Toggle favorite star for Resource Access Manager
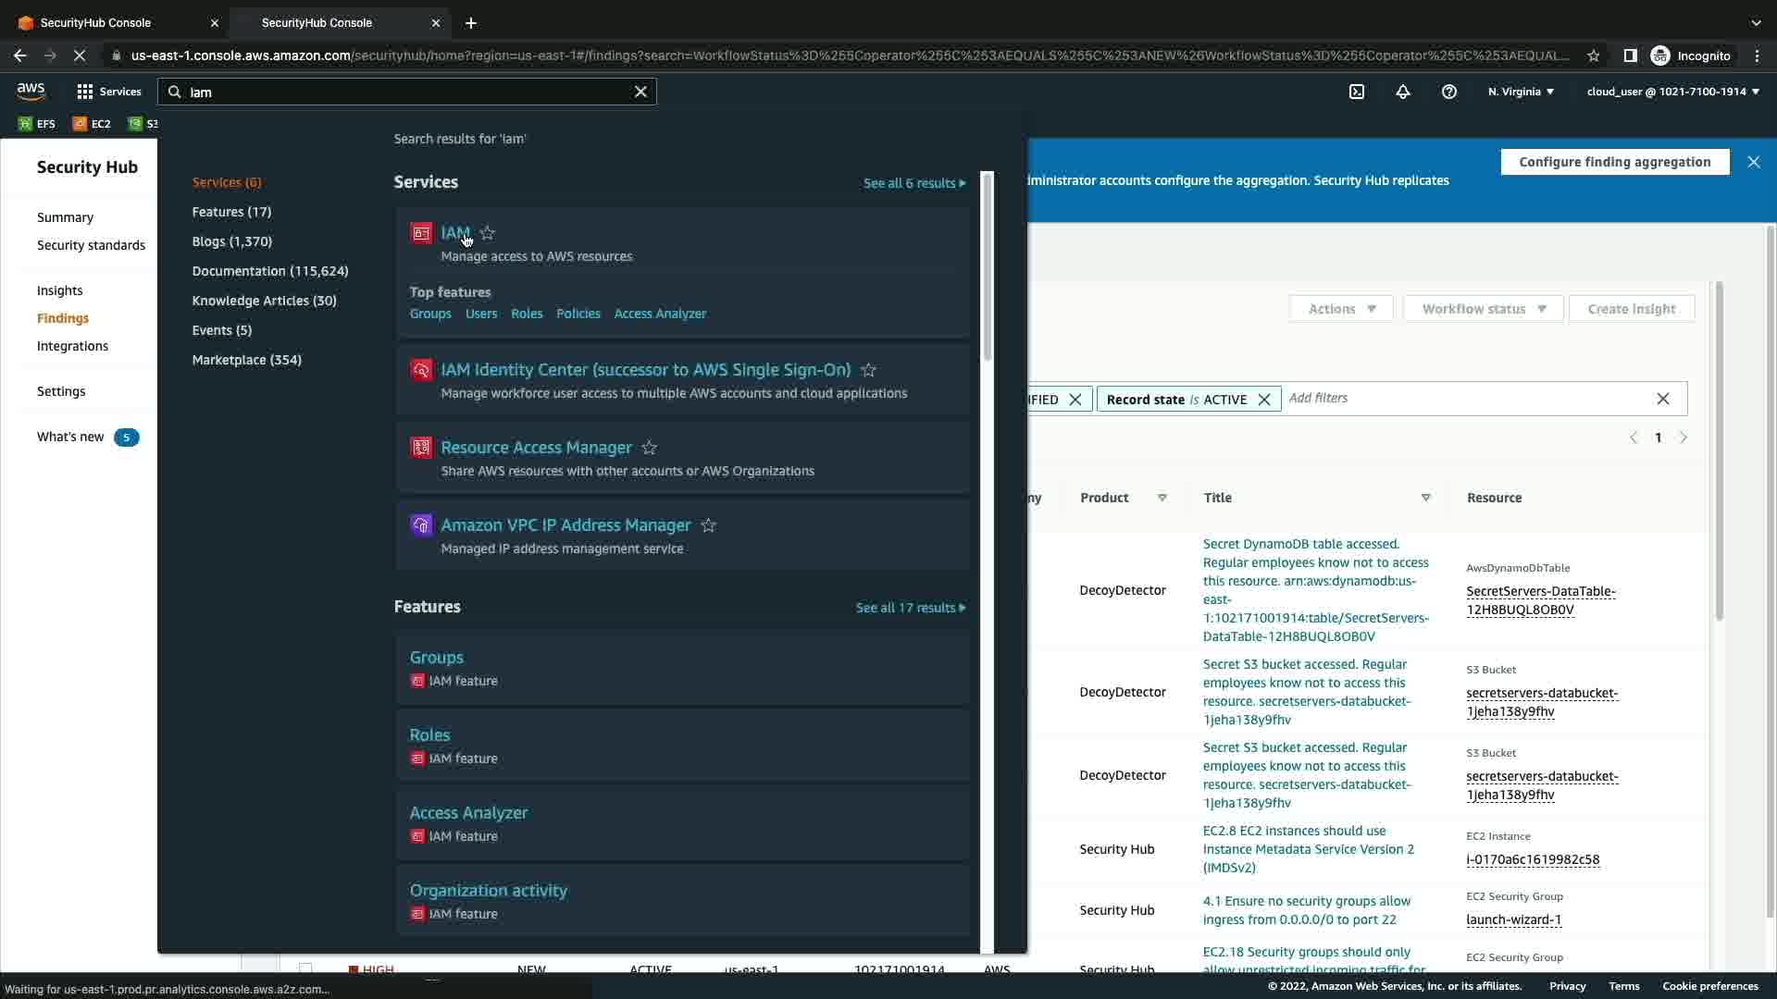This screenshot has width=1777, height=999. click(650, 448)
